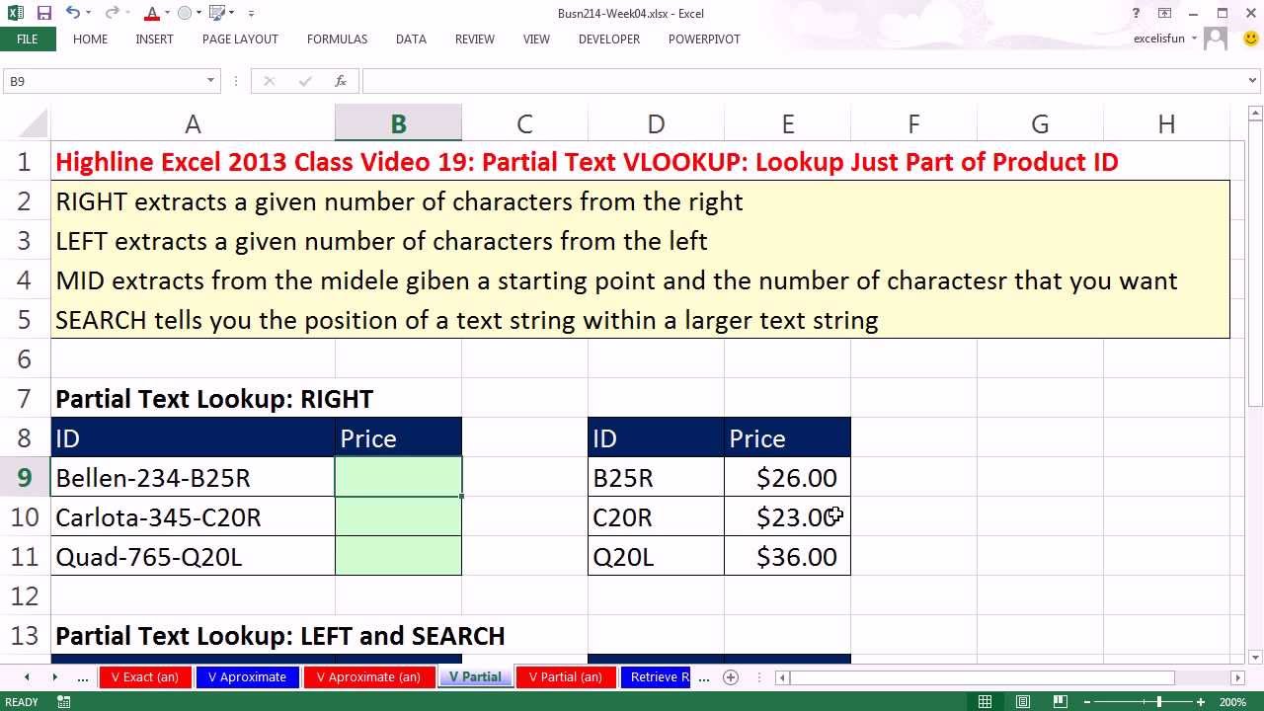This screenshot has width=1264, height=711.
Task: Click the user account avatar picture
Action: [1216, 39]
